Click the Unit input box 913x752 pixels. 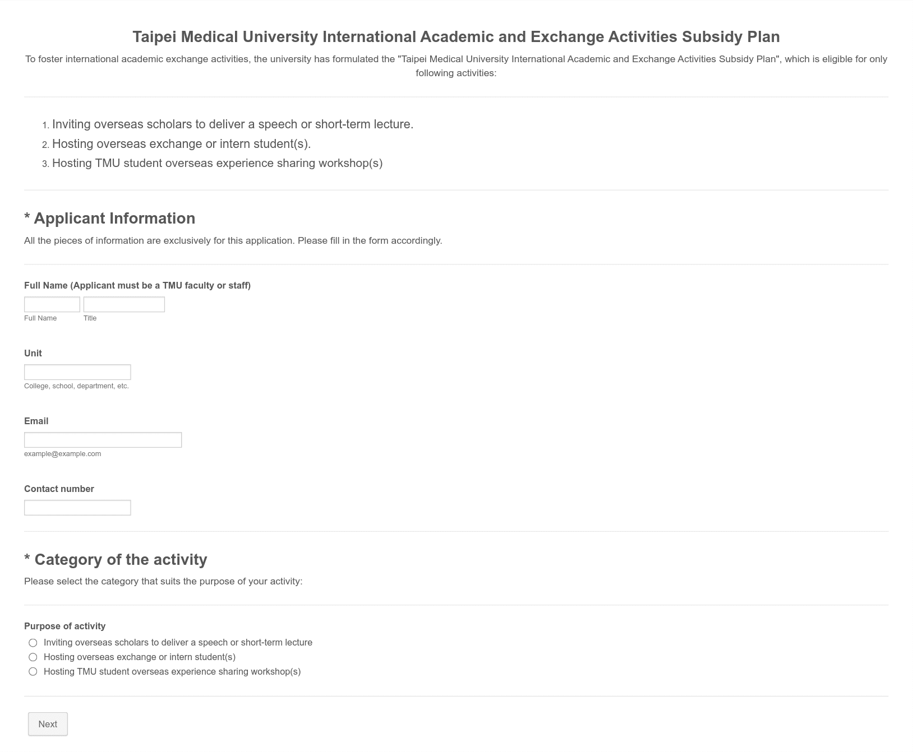point(77,372)
